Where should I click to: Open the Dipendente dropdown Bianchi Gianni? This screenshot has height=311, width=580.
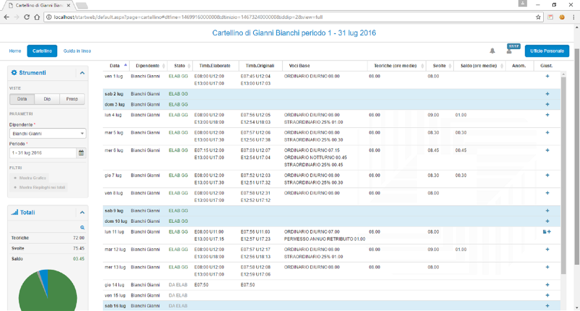(48, 134)
